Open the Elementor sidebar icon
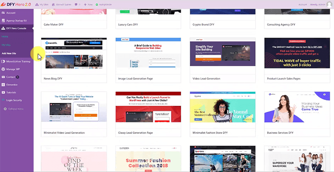 3,85
